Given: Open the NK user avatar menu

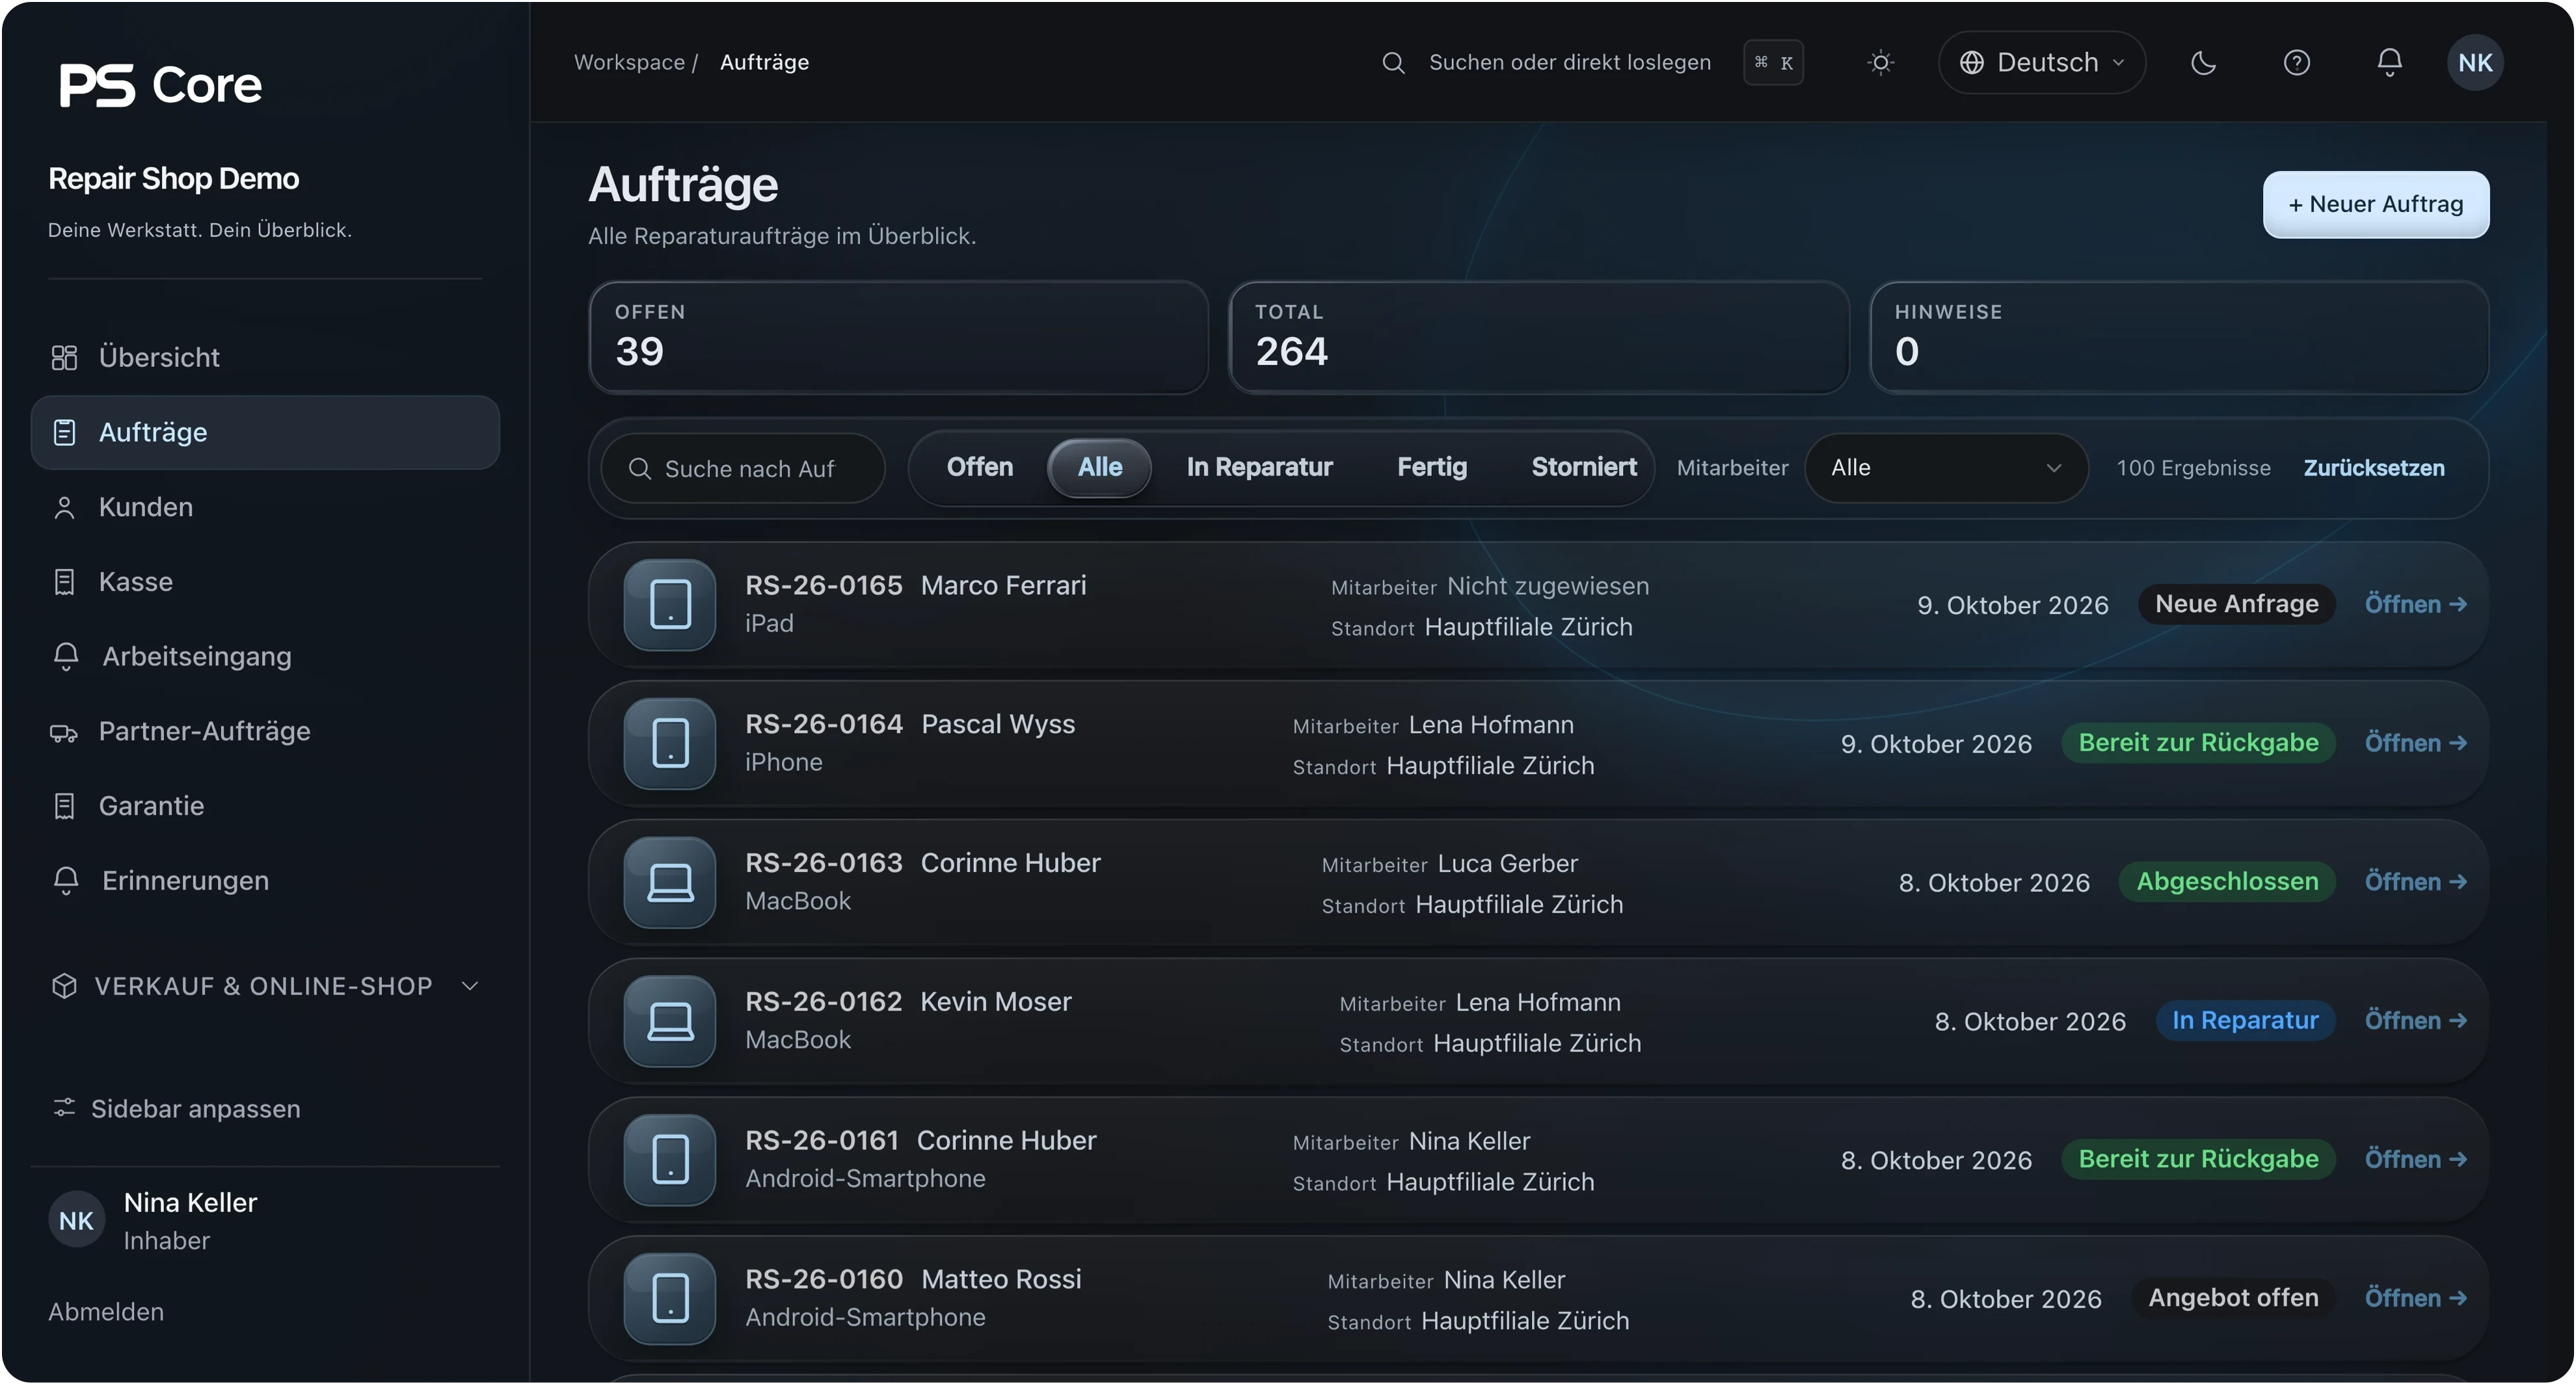Looking at the screenshot, I should point(2475,62).
